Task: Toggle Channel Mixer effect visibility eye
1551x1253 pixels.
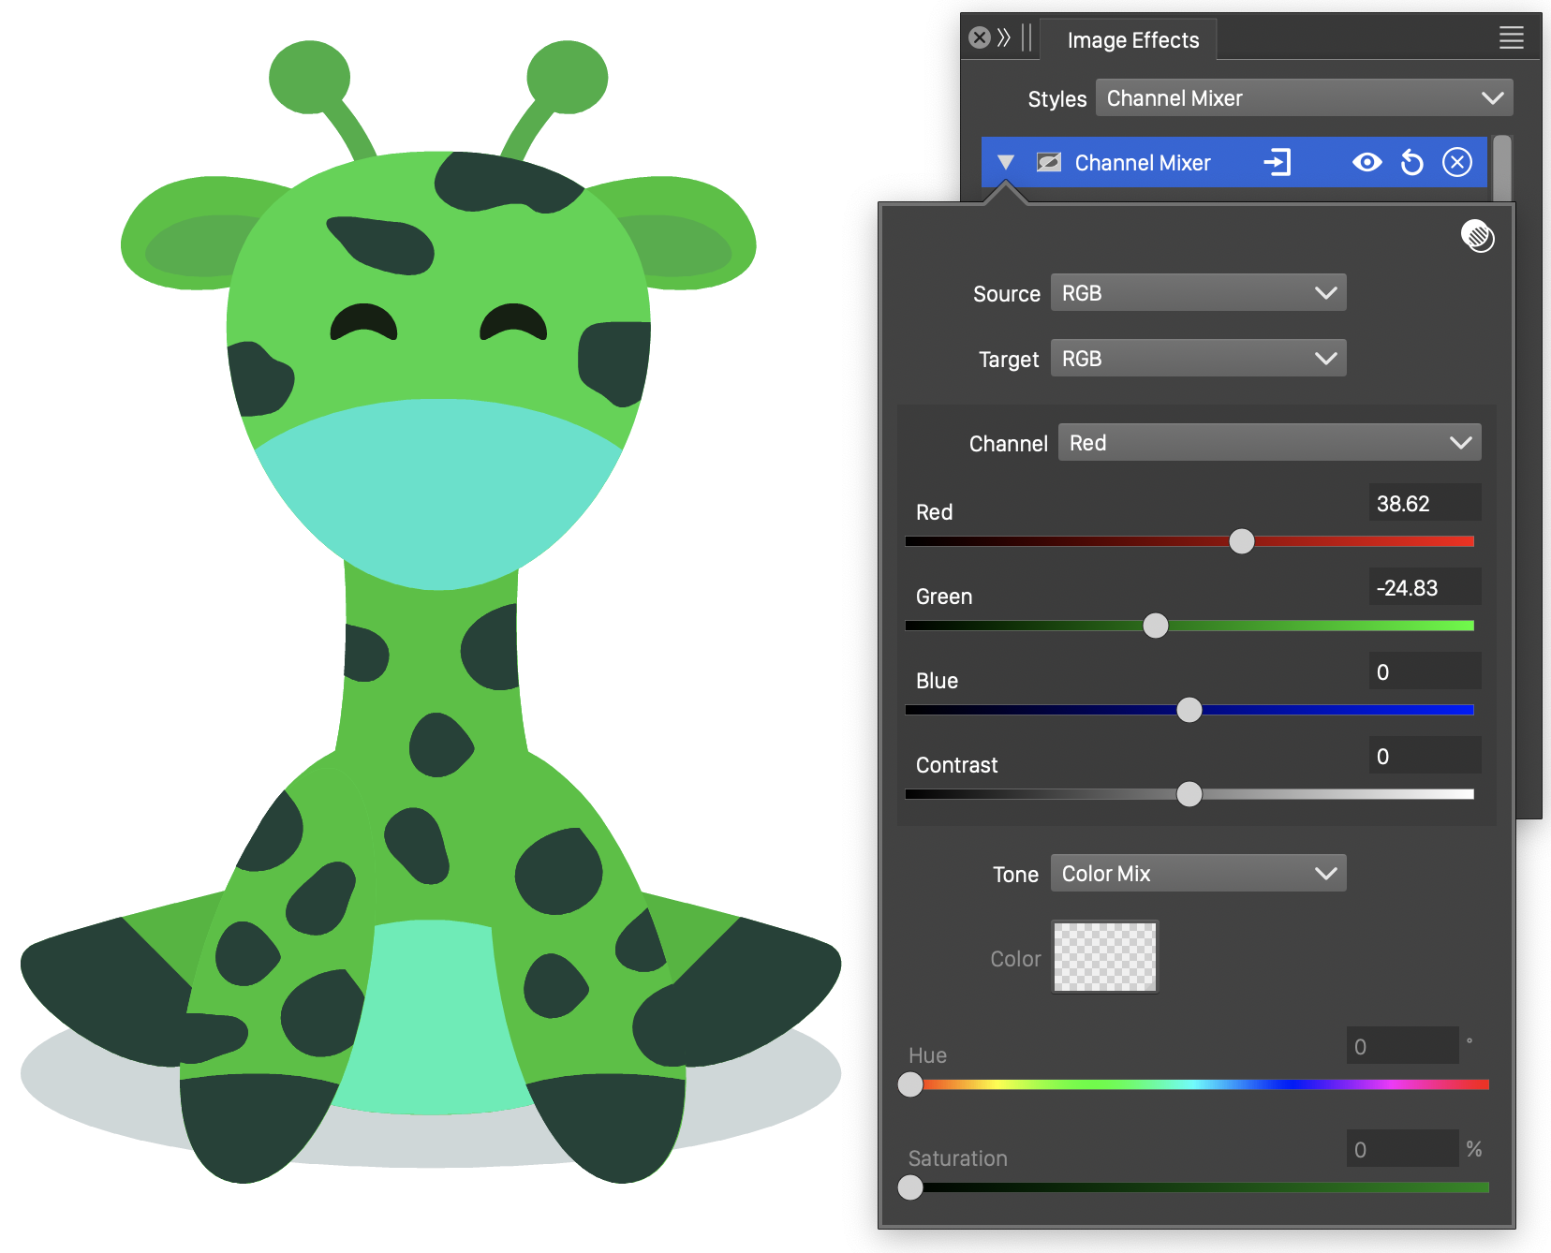Action: click(x=1366, y=163)
